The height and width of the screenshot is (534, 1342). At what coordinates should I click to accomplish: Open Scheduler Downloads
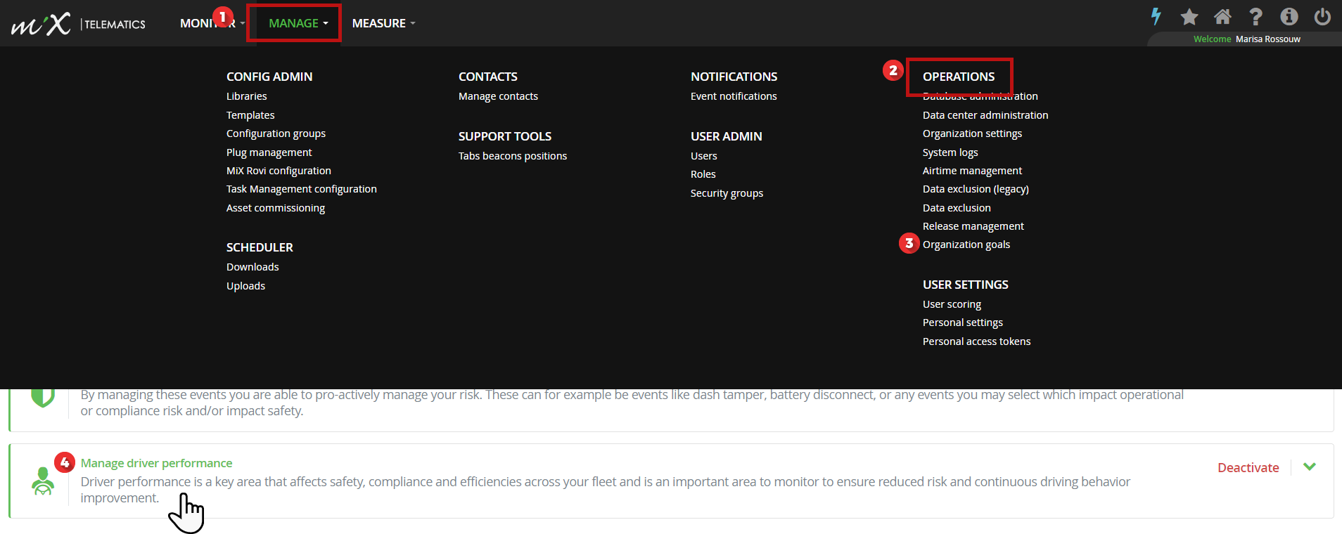click(x=253, y=267)
